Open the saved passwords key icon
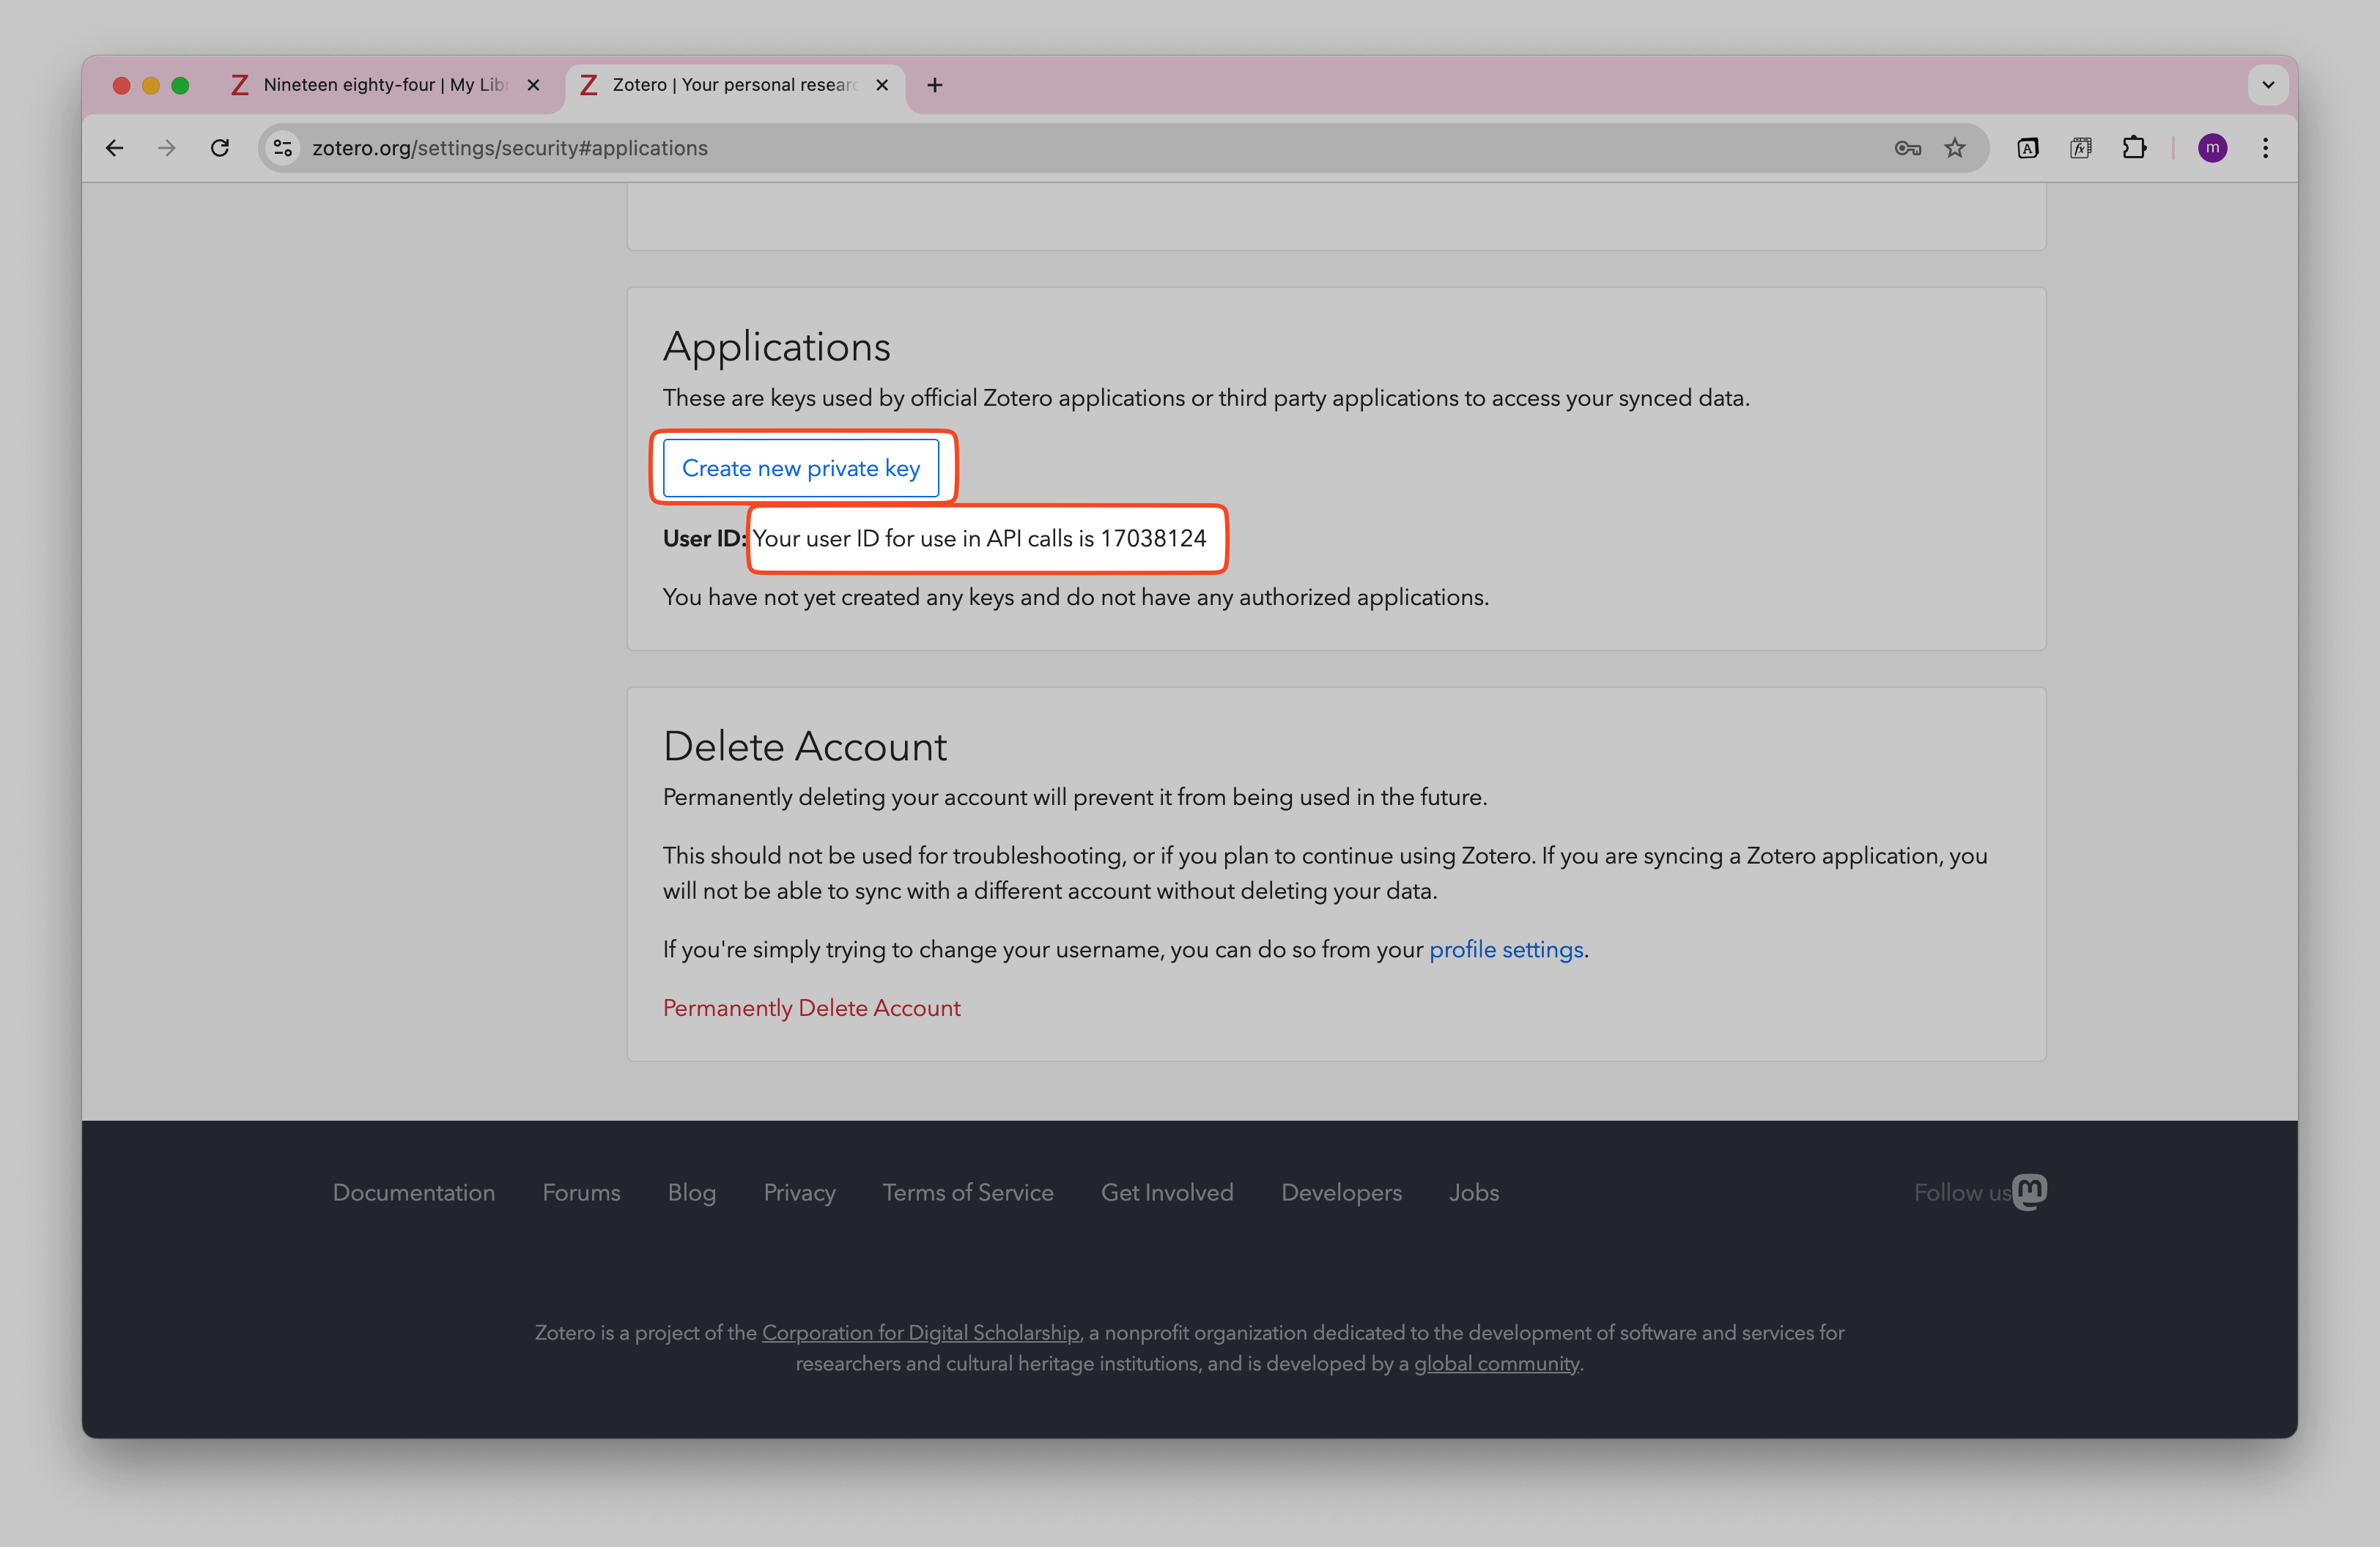The image size is (2380, 1547). [x=1907, y=148]
